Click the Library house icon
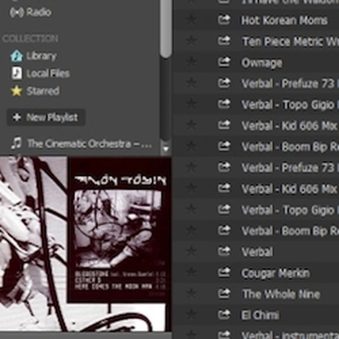The width and height of the screenshot is (339, 339). click(17, 56)
